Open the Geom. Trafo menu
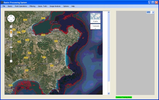 [x=43, y=6]
